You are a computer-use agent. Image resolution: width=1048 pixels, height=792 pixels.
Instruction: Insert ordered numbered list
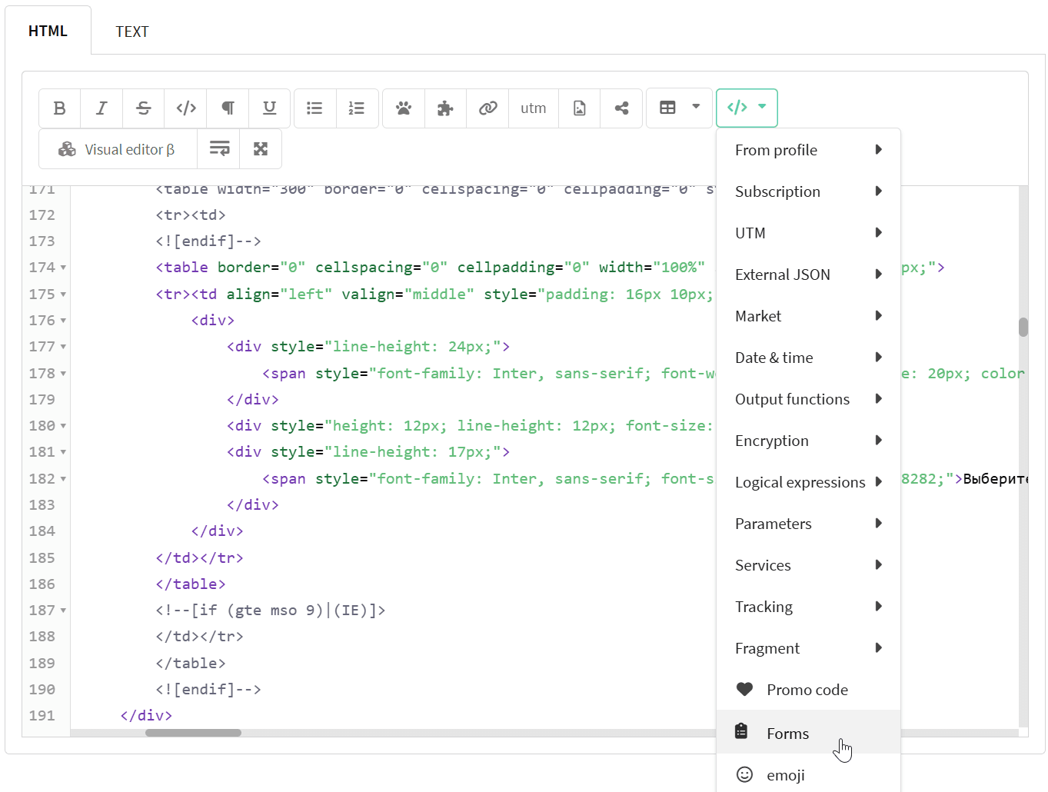pos(357,108)
